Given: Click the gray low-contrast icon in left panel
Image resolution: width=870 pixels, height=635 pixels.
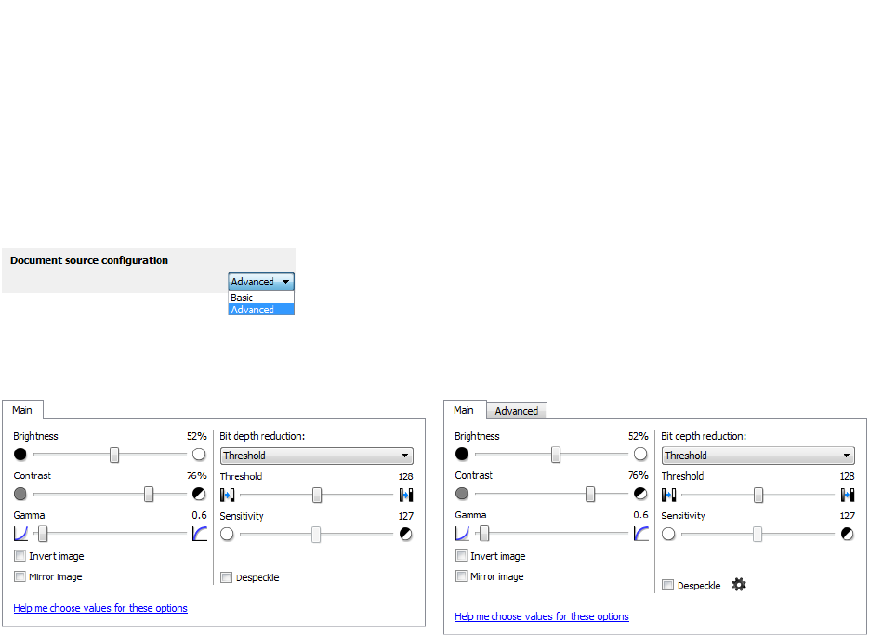Looking at the screenshot, I should click(x=20, y=494).
